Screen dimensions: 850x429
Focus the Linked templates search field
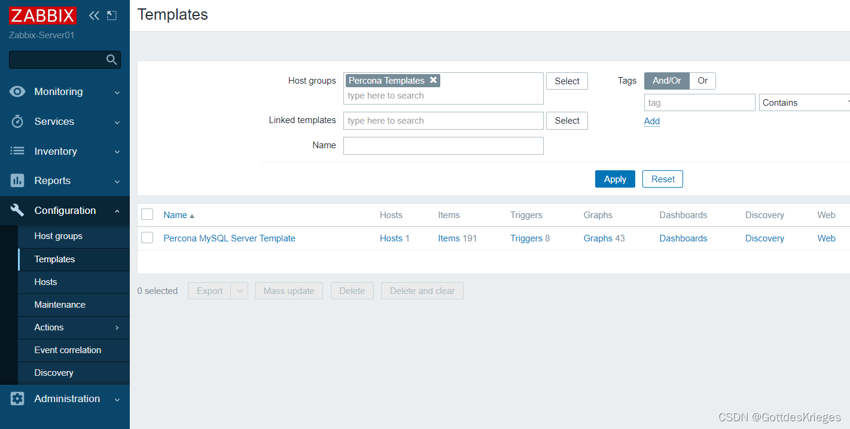pyautogui.click(x=444, y=121)
